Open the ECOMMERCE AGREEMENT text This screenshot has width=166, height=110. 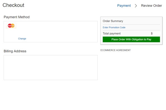point(115,50)
